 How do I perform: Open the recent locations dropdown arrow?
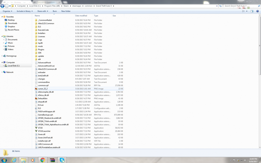tap(10, 6)
